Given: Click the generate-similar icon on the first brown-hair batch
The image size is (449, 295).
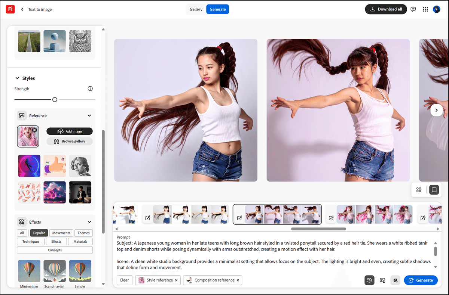Looking at the screenshot, I should (148, 218).
